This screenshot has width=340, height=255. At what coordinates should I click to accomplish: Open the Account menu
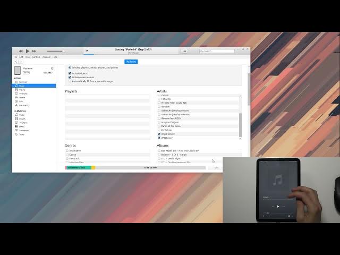point(46,57)
